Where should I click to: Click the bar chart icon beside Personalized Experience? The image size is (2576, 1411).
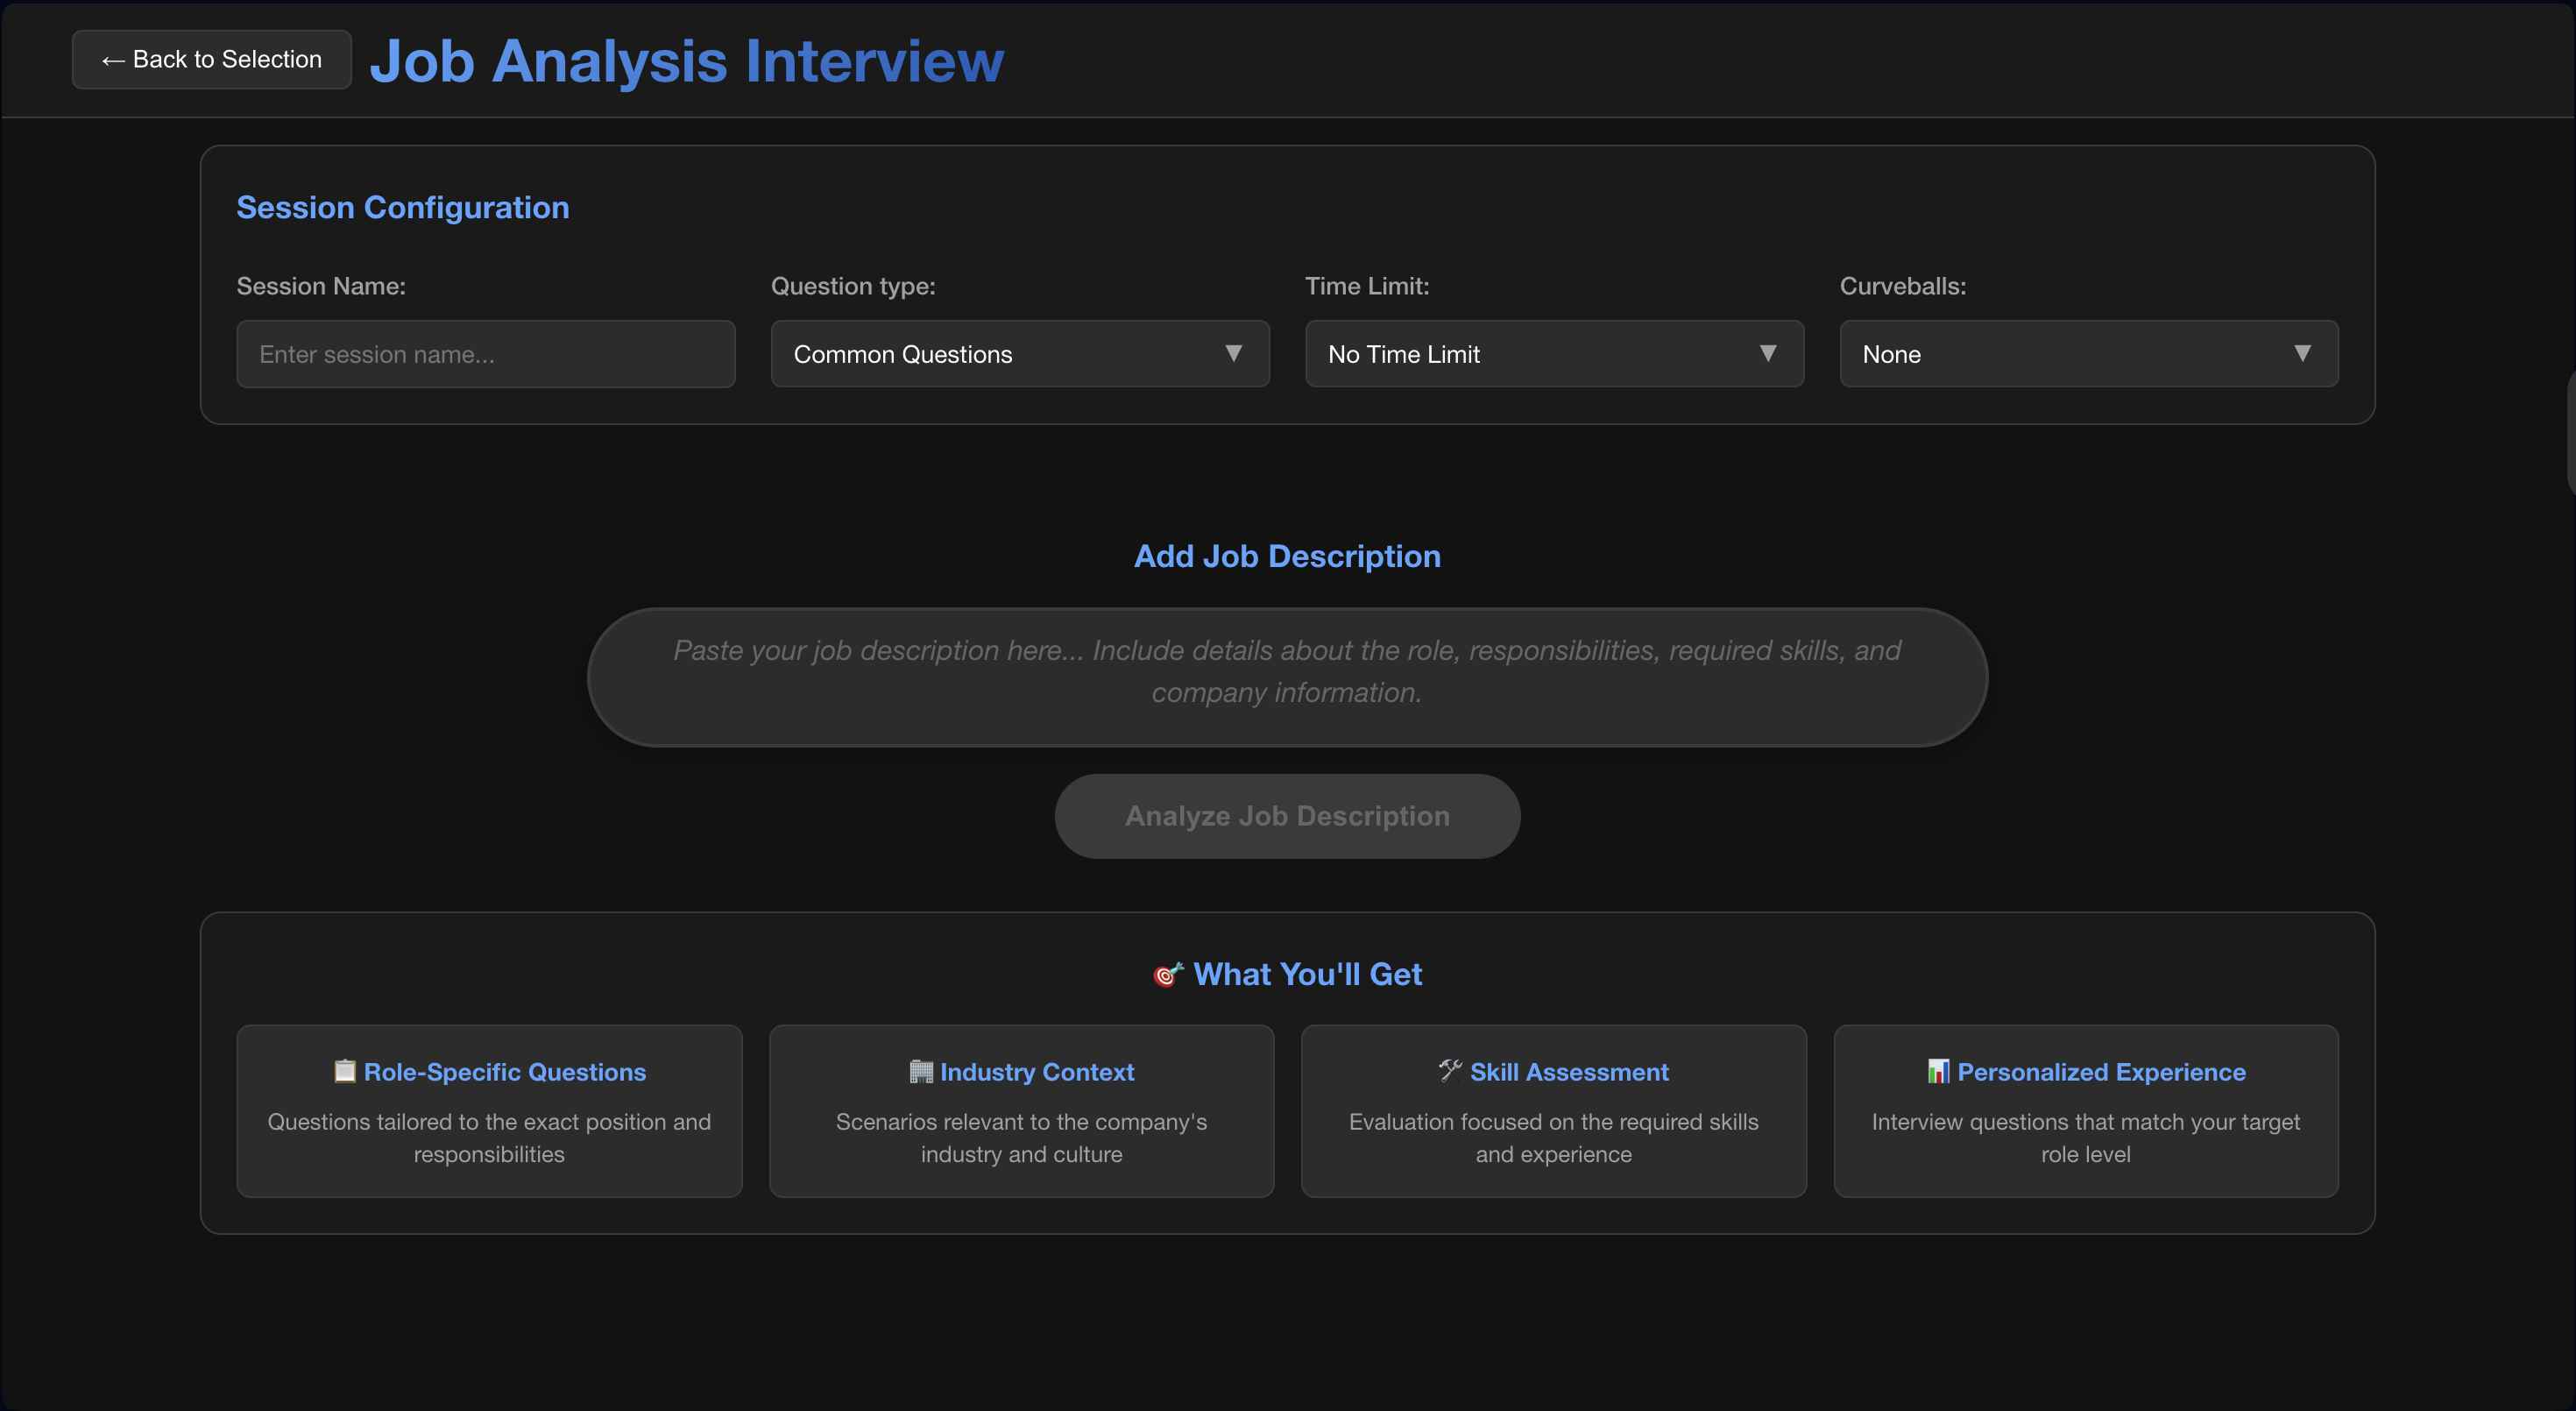tap(1938, 1071)
